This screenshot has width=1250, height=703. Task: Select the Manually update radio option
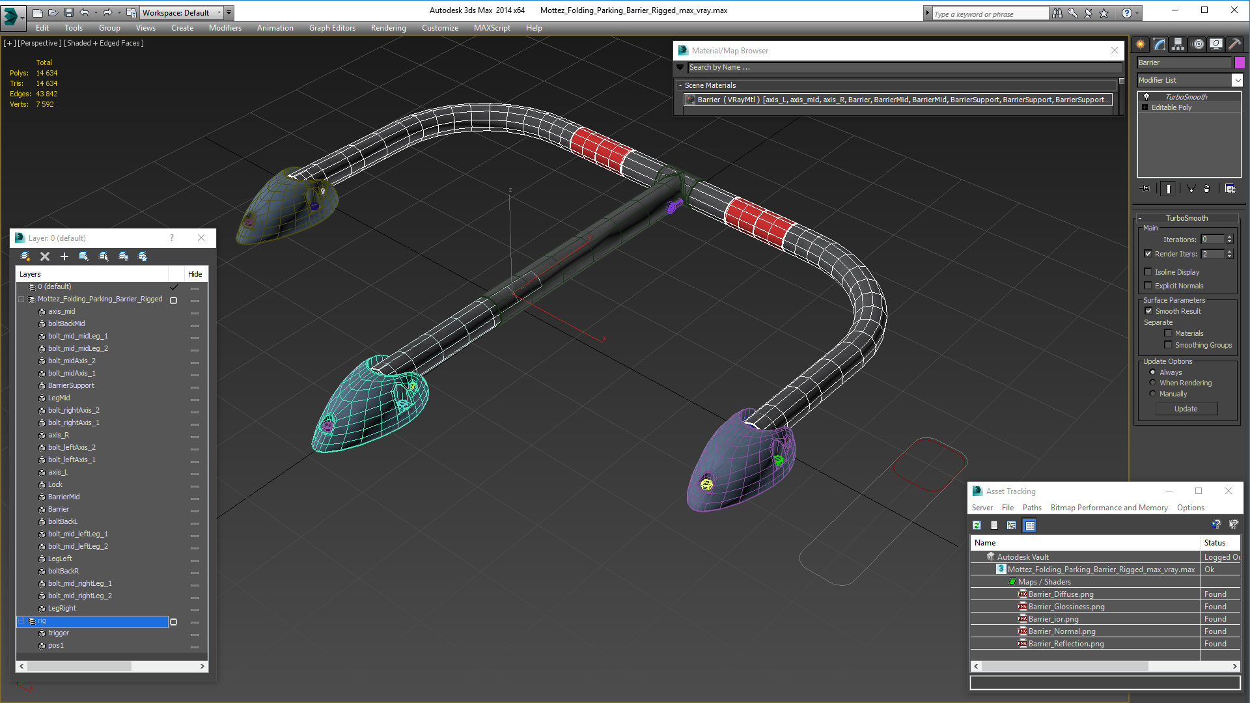(x=1152, y=394)
